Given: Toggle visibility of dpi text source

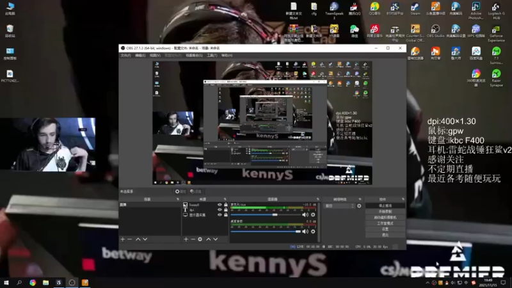Looking at the screenshot, I should pos(220,210).
